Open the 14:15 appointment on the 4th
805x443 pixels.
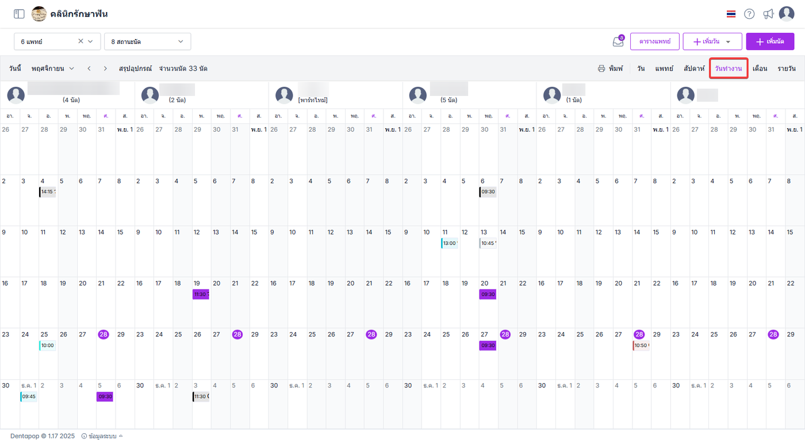click(48, 192)
